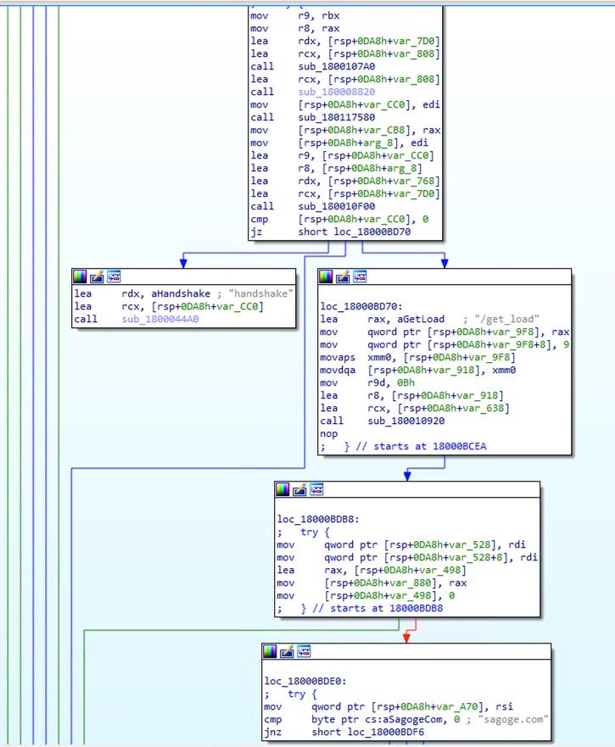The image size is (615, 747).
Task: Click the node color icon on the handshake block
Action: (x=81, y=276)
